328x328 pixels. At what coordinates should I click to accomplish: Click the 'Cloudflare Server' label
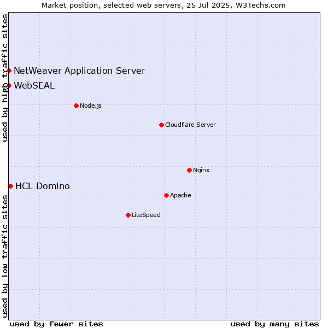coord(190,125)
